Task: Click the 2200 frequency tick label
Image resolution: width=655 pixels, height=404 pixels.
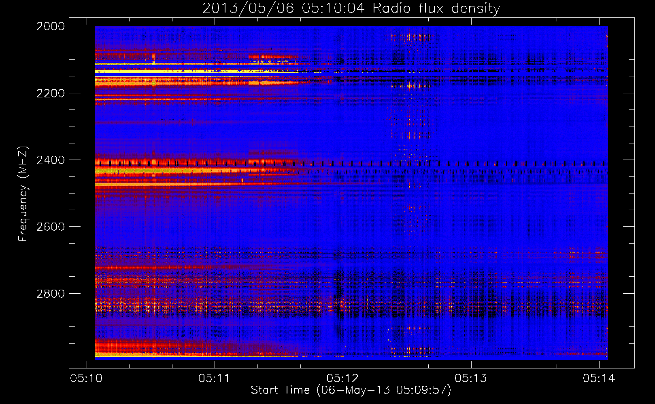Action: pos(51,93)
